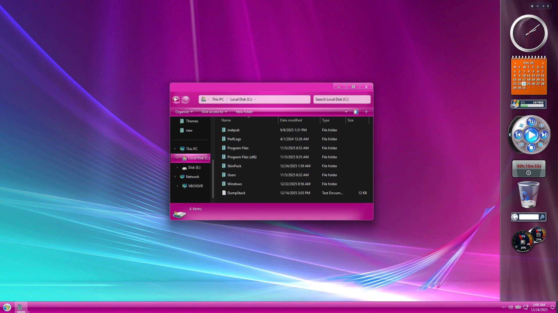Click the Search Local Disk (C:) field
The image size is (558, 313).
pyautogui.click(x=341, y=99)
